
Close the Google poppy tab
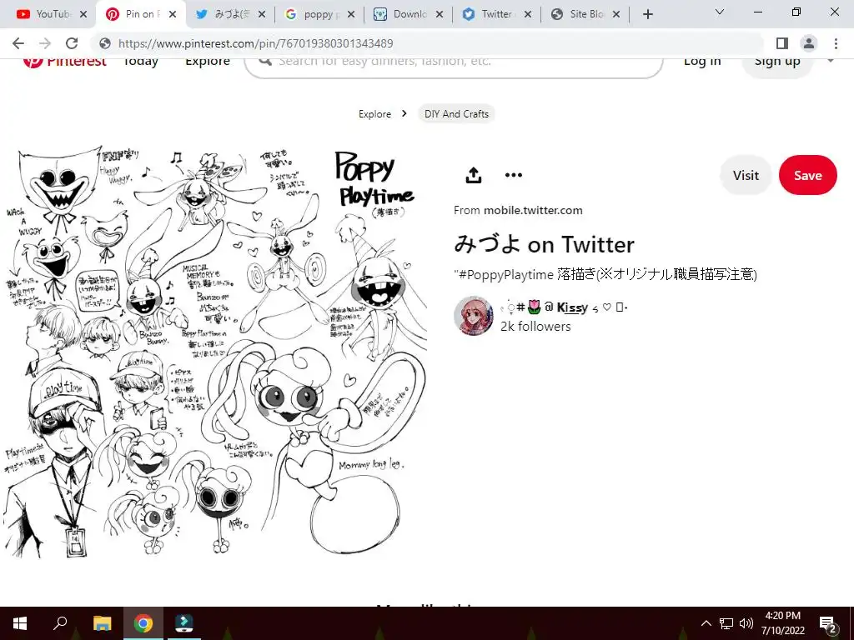pyautogui.click(x=351, y=14)
